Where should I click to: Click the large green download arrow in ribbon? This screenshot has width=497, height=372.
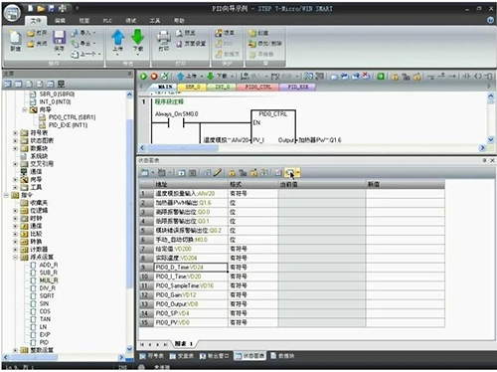(138, 37)
